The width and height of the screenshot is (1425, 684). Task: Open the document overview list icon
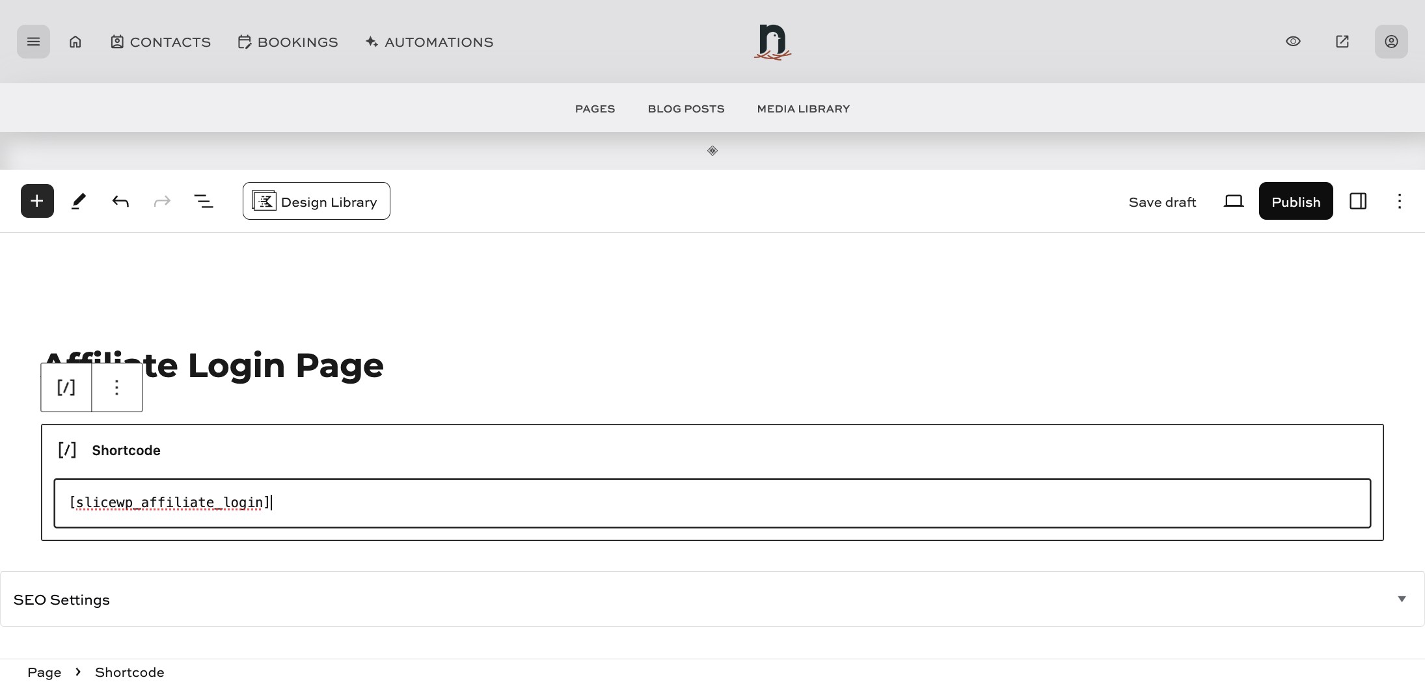pos(203,201)
